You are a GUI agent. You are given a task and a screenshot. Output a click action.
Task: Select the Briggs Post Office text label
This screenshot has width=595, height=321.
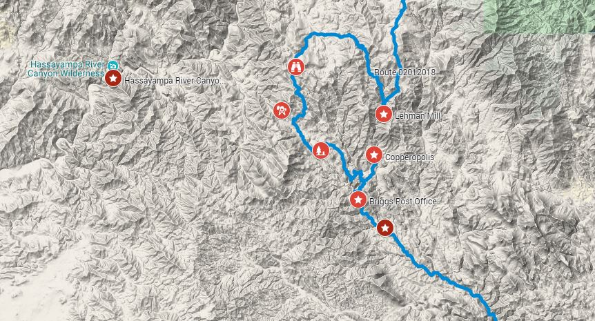point(403,202)
